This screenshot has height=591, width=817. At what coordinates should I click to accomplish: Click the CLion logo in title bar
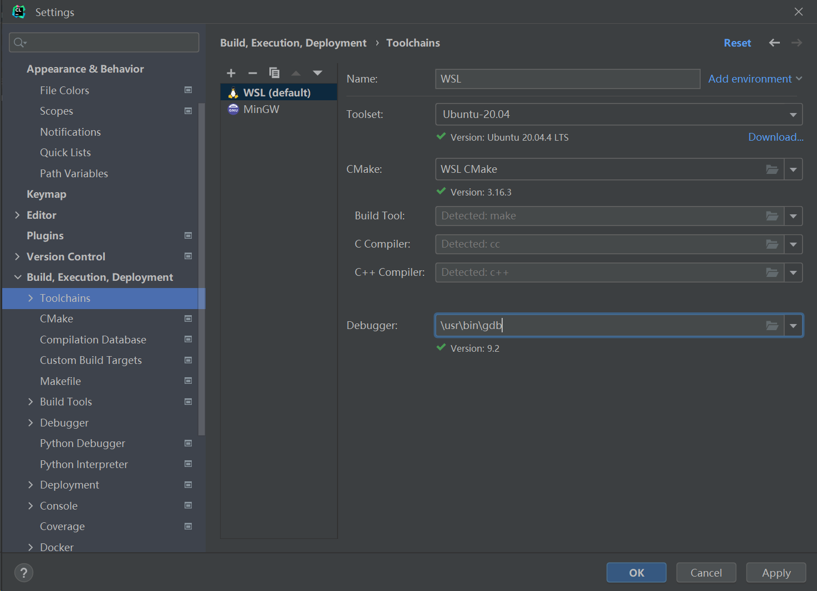pos(19,12)
